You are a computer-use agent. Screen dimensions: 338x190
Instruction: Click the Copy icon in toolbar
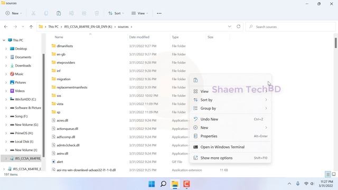point(46,13)
